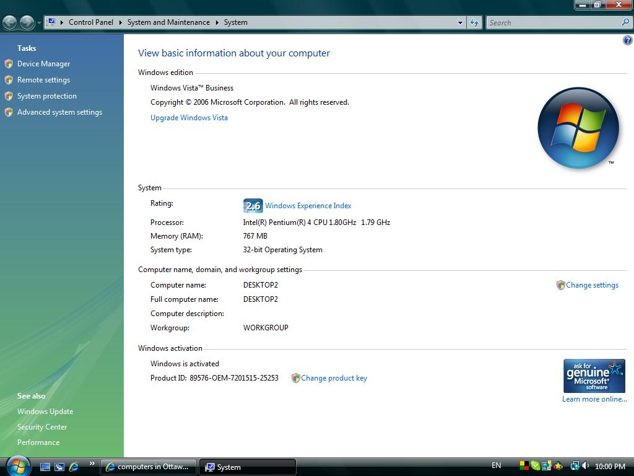Click the volume speaker tray icon
Image resolution: width=634 pixels, height=476 pixels.
(x=585, y=466)
